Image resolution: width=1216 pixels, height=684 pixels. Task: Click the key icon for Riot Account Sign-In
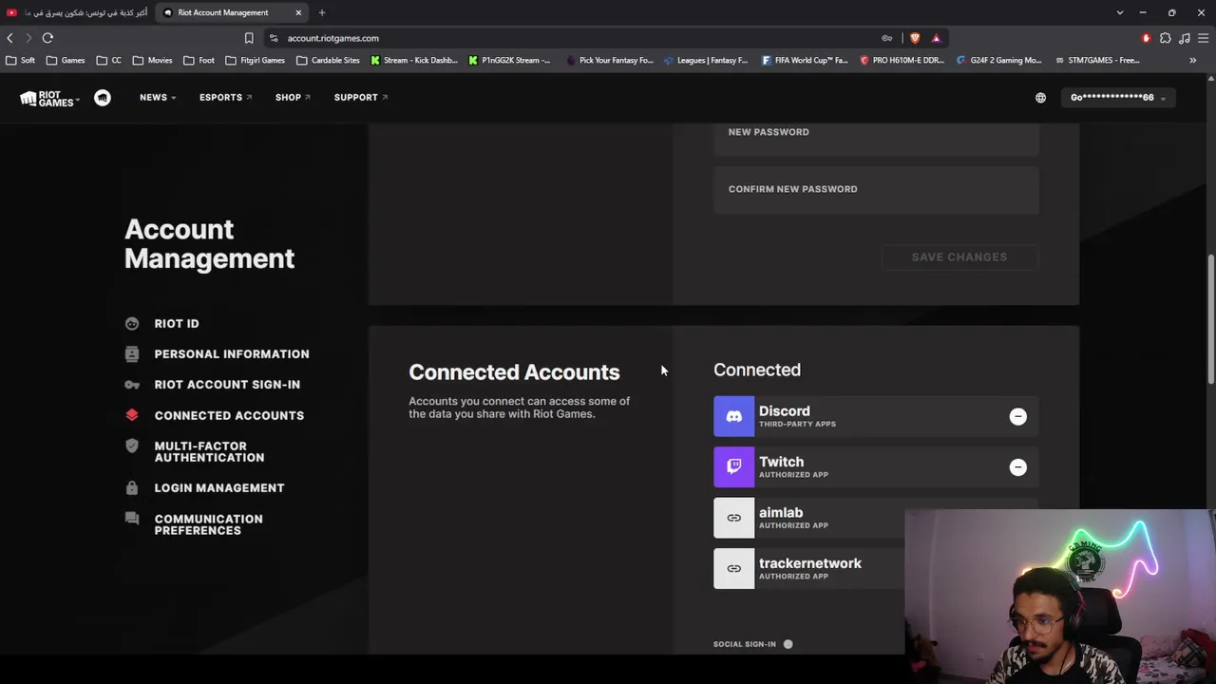click(132, 385)
